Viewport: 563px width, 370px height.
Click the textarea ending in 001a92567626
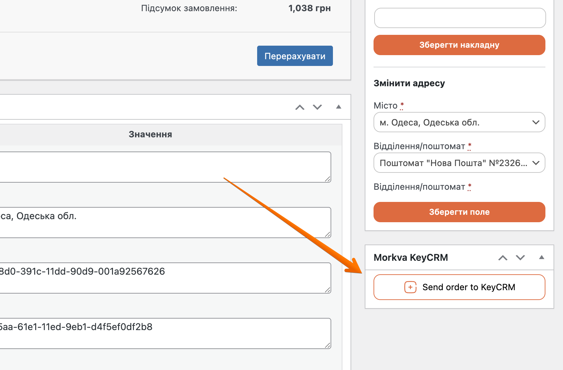pyautogui.click(x=162, y=278)
